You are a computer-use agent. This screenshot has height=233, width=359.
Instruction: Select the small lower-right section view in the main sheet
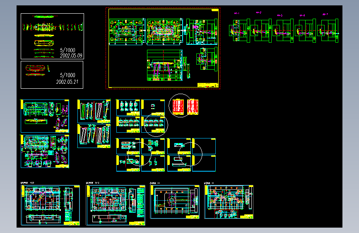(x=207, y=59)
